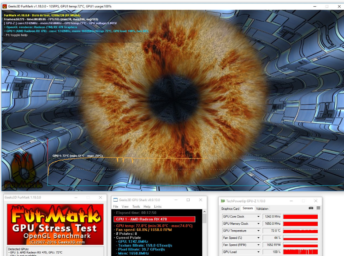
Task: Open File menu in GPU Shark
Action: pos(116,206)
